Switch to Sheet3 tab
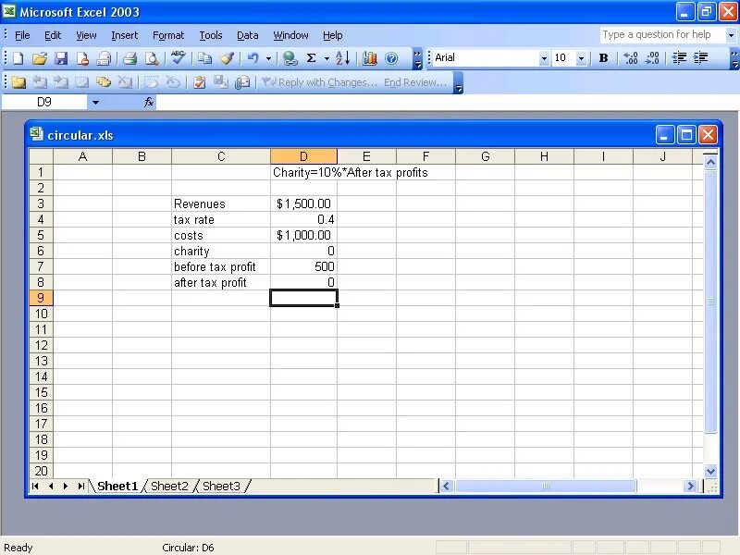Image resolution: width=740 pixels, height=555 pixels. (x=221, y=487)
